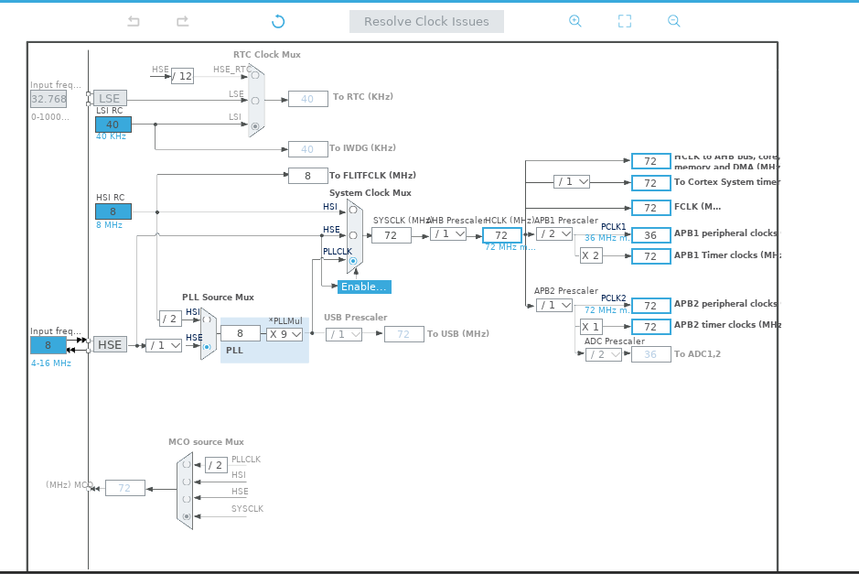Click the reset clock configuration icon

point(279,21)
